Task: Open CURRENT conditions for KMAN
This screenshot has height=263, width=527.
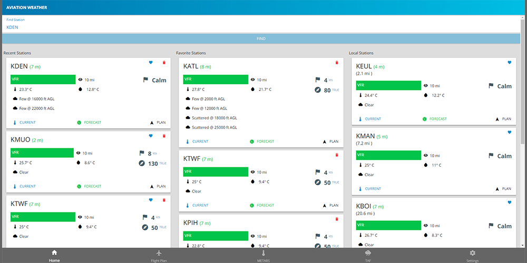Action: (370, 189)
